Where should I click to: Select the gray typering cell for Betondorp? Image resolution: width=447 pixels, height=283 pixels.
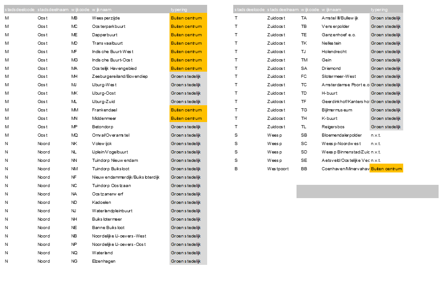(x=188, y=127)
